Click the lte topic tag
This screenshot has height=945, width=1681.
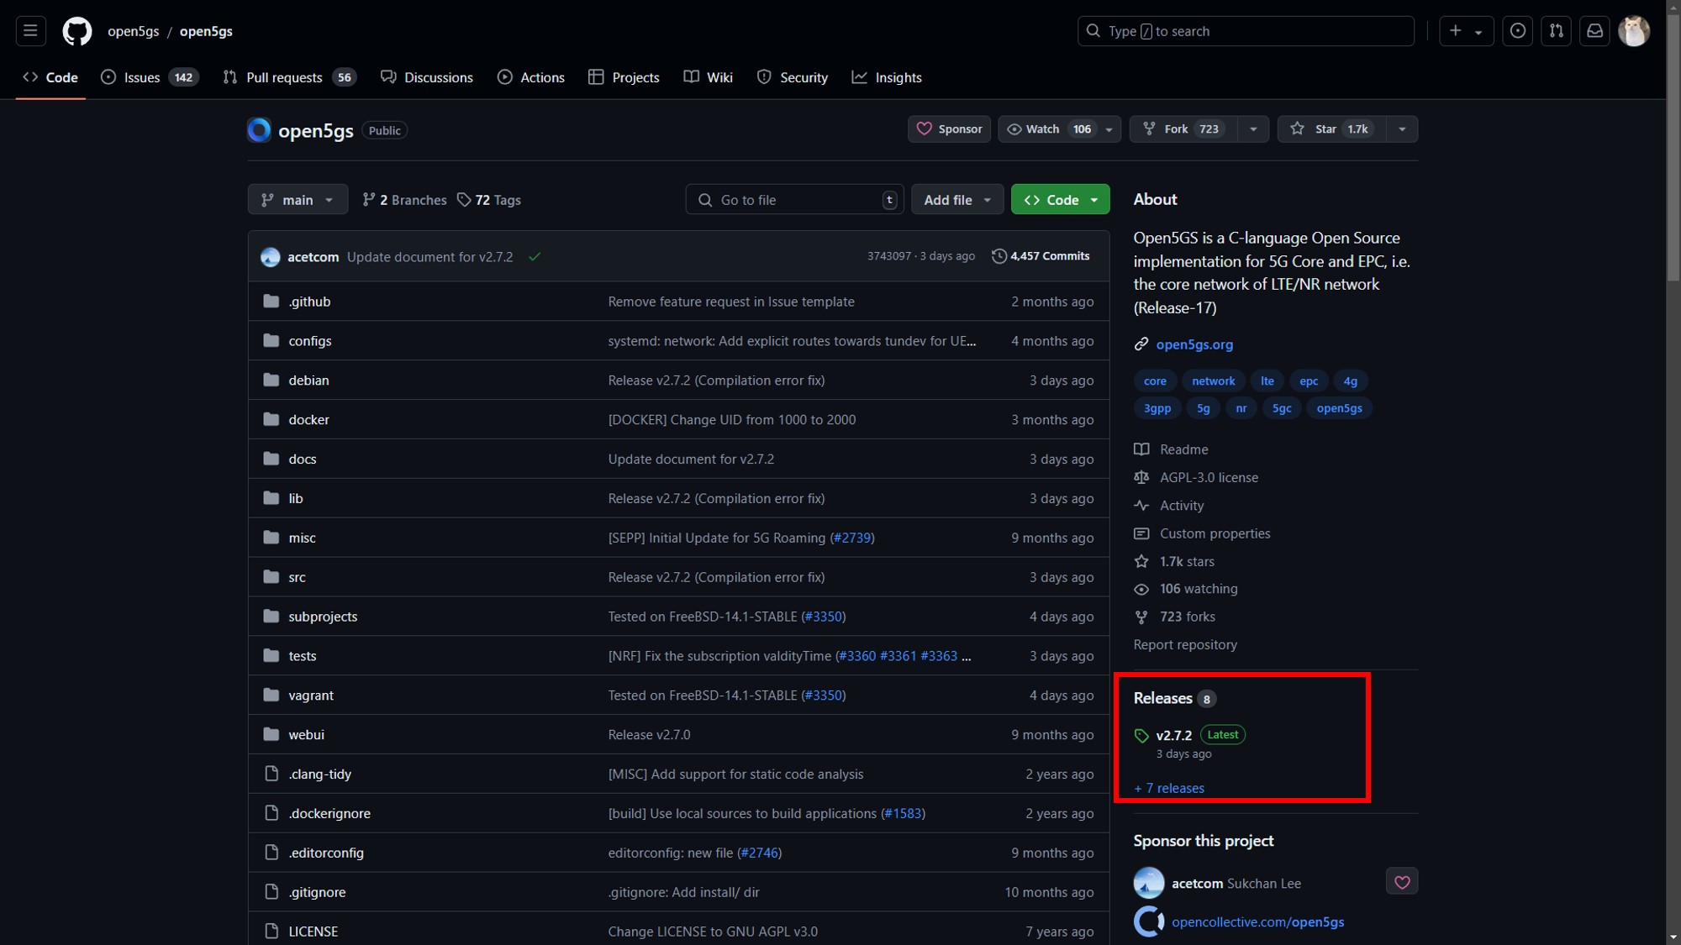(1267, 381)
